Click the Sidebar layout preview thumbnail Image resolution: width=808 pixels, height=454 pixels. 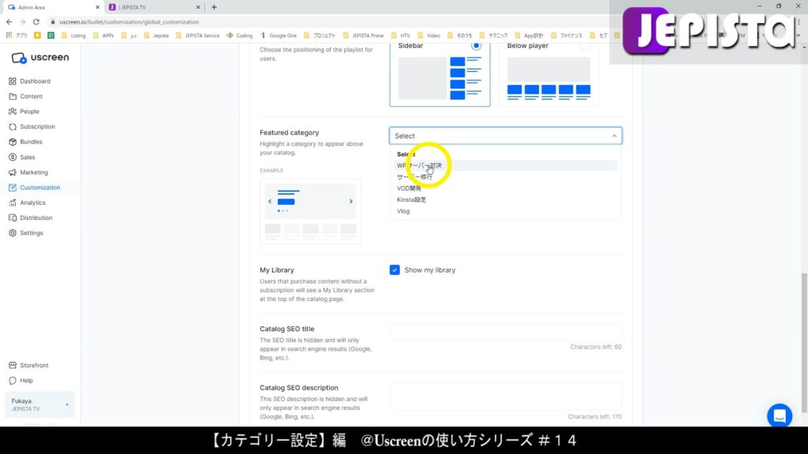[440, 78]
